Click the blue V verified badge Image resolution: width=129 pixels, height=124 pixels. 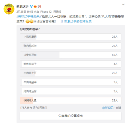click(x=31, y=6)
